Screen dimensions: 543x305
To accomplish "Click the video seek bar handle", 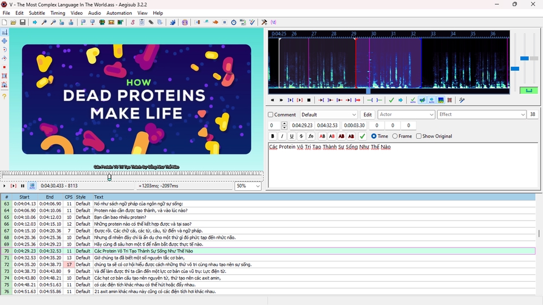I will pyautogui.click(x=109, y=178).
